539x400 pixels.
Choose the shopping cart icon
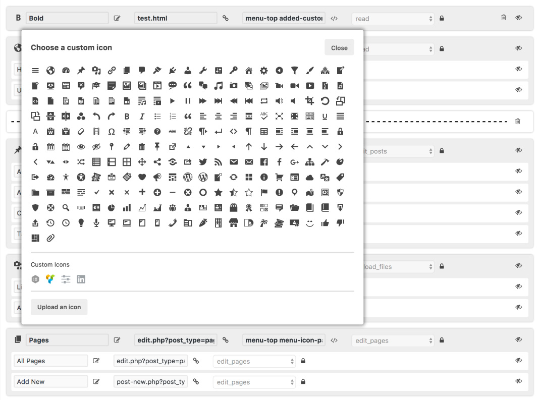[279, 177]
